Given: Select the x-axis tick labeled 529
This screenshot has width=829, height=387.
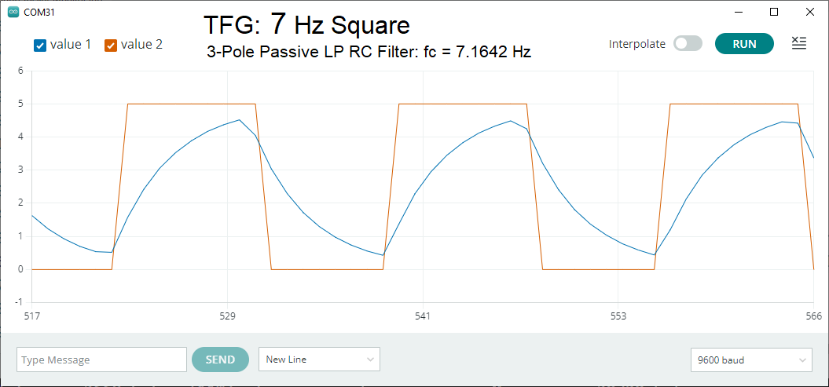Looking at the screenshot, I should click(x=227, y=316).
